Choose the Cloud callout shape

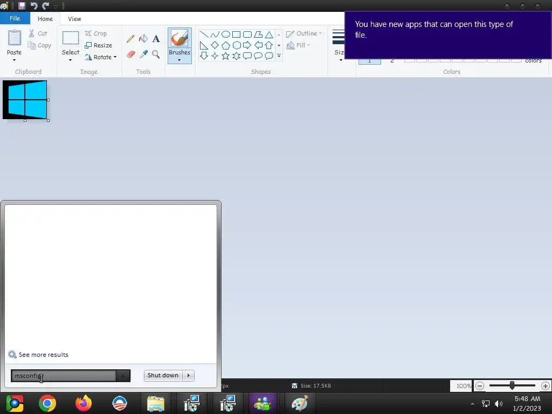click(269, 56)
